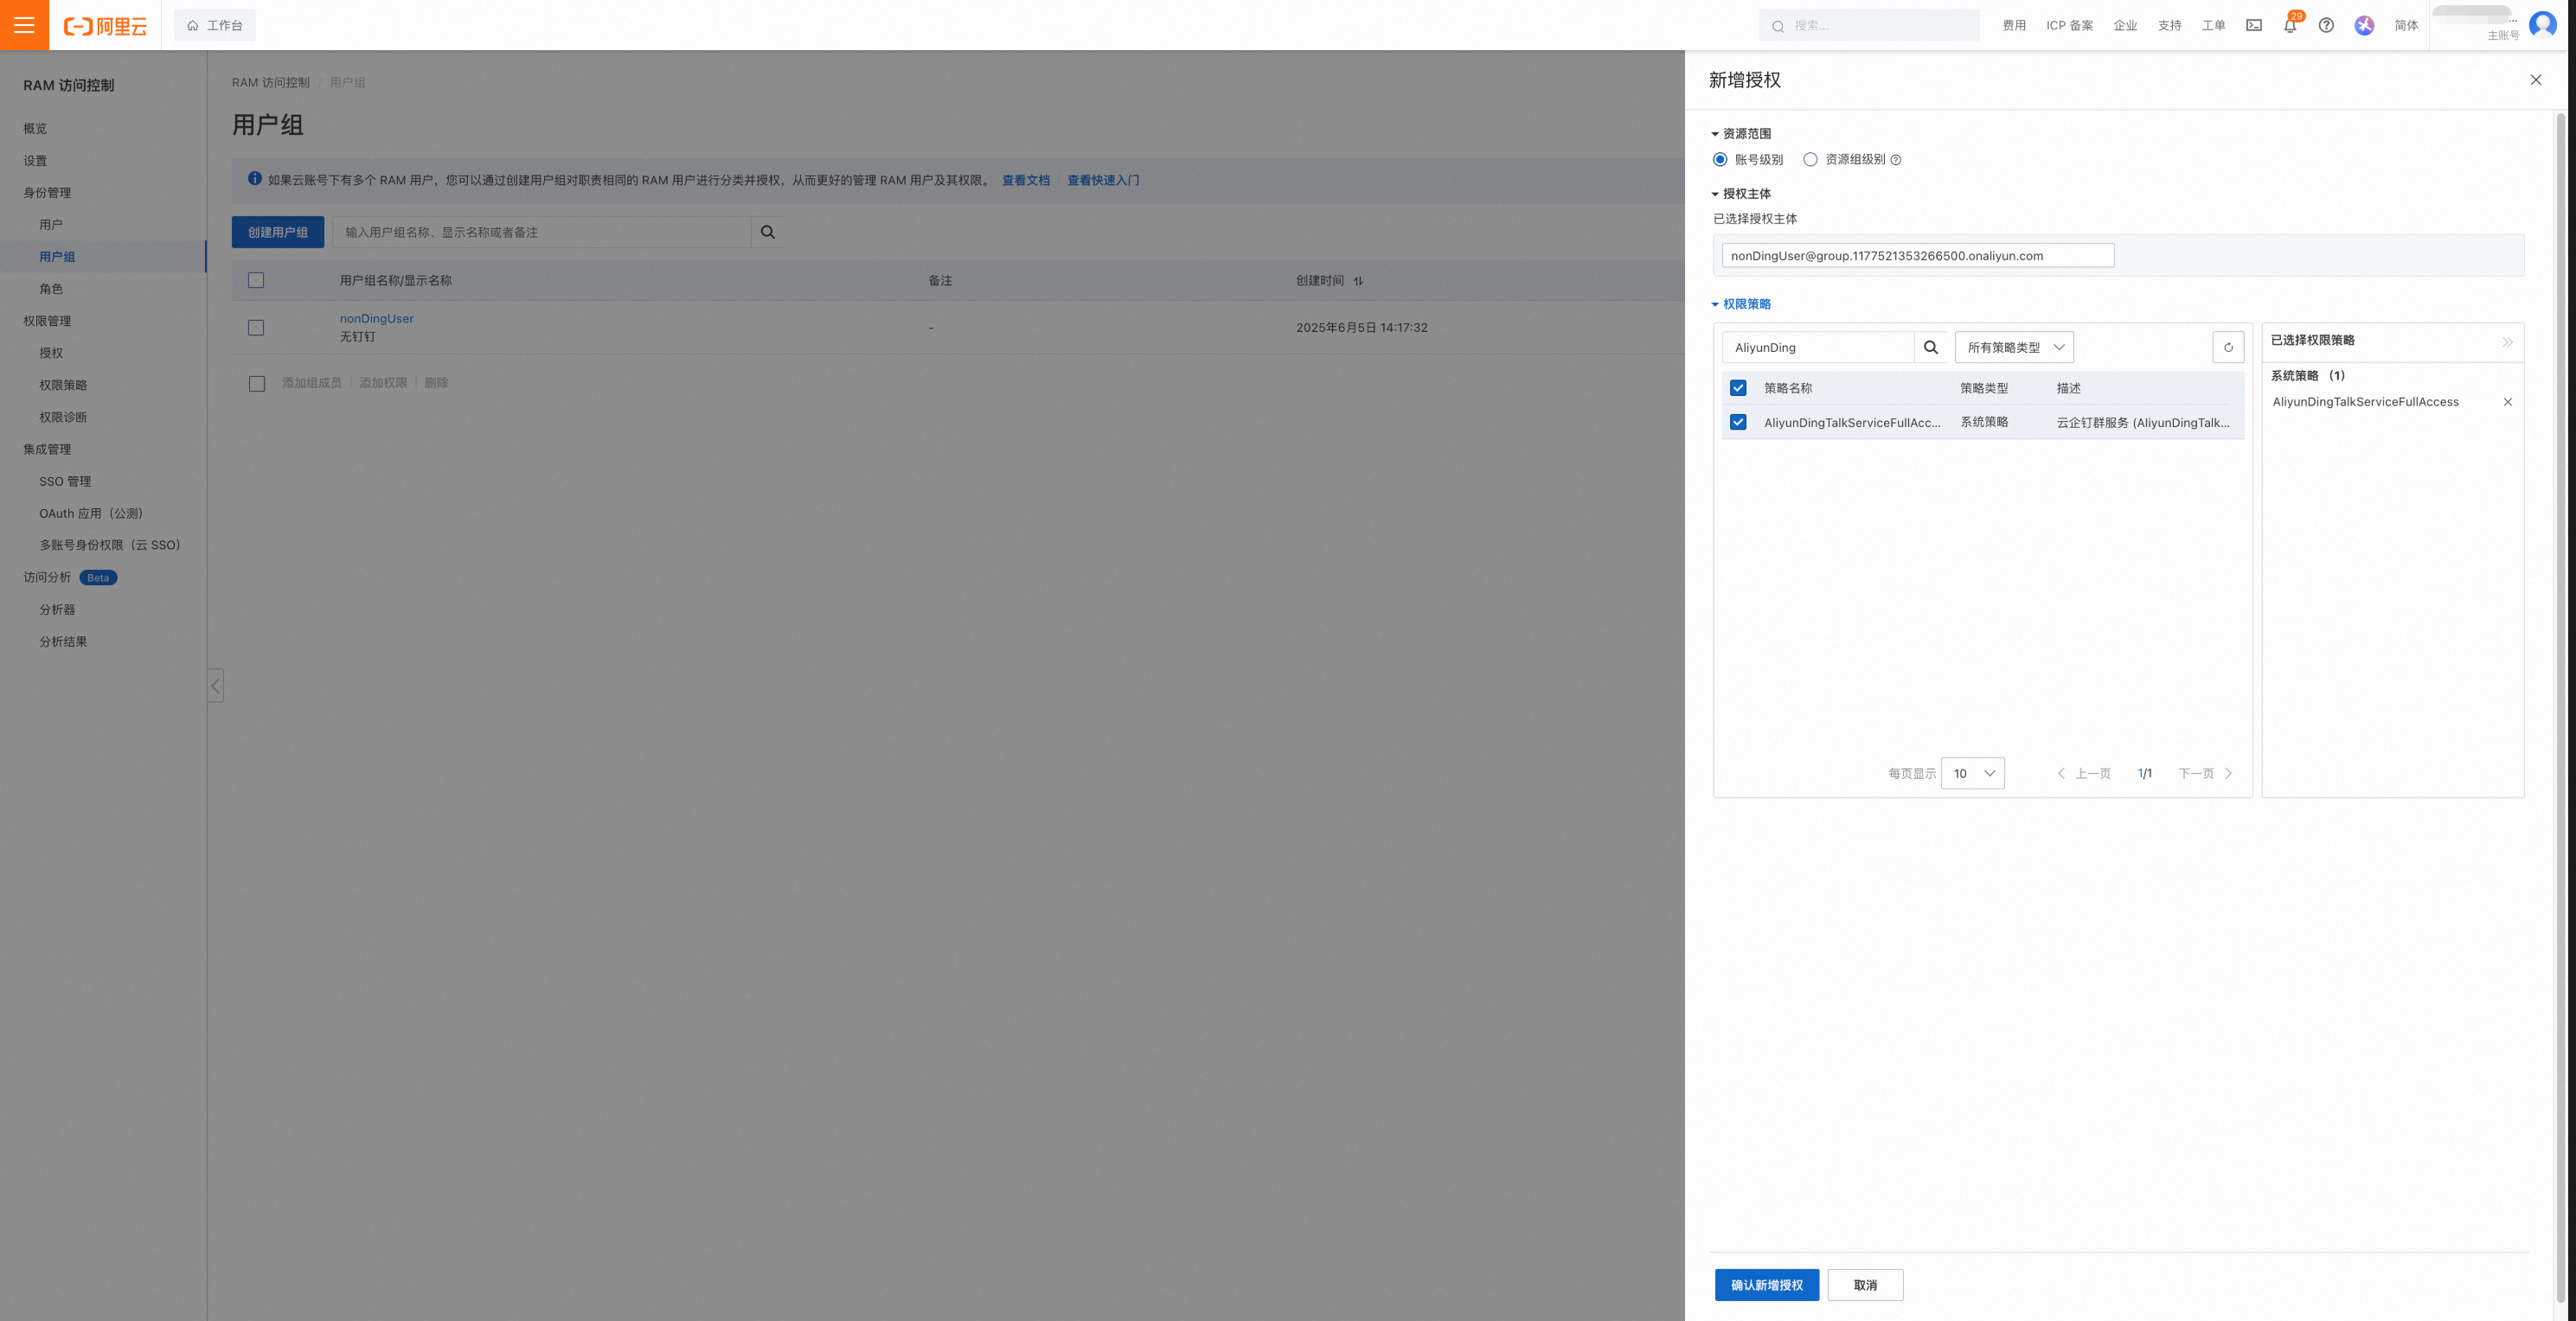Toggle the select-all policies checkbox
2576x1321 pixels.
click(1738, 387)
